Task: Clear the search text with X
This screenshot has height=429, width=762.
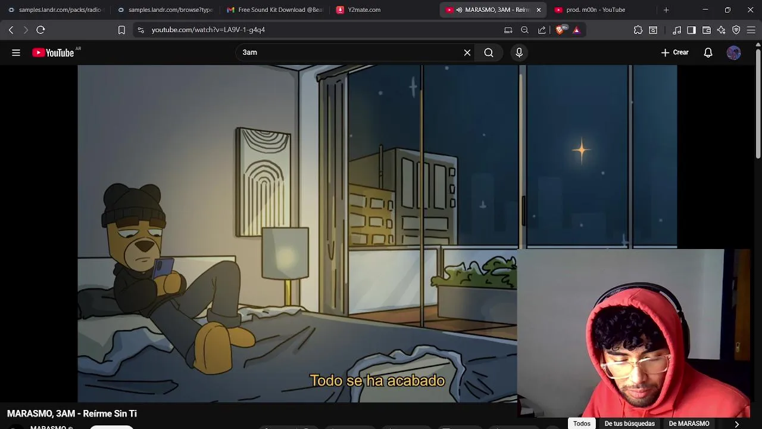Action: pyautogui.click(x=467, y=52)
